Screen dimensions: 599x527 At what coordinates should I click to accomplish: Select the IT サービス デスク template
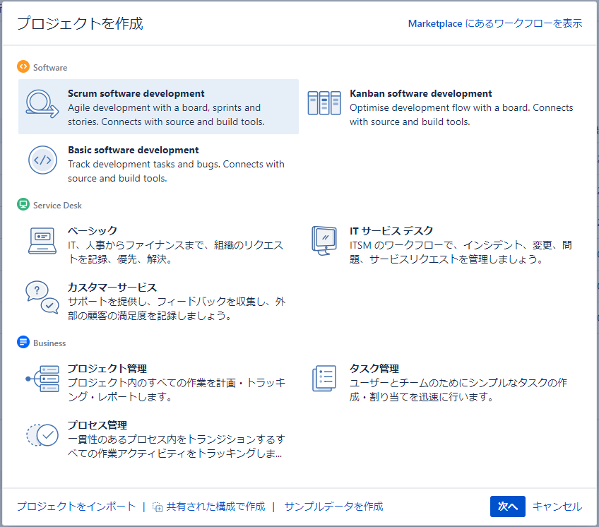(441, 244)
